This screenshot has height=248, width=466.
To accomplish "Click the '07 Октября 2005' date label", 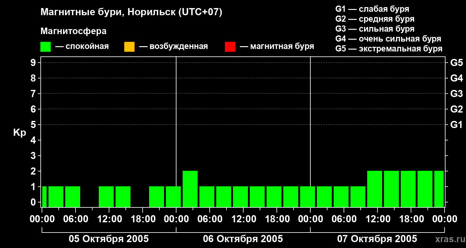I will 377,239.
